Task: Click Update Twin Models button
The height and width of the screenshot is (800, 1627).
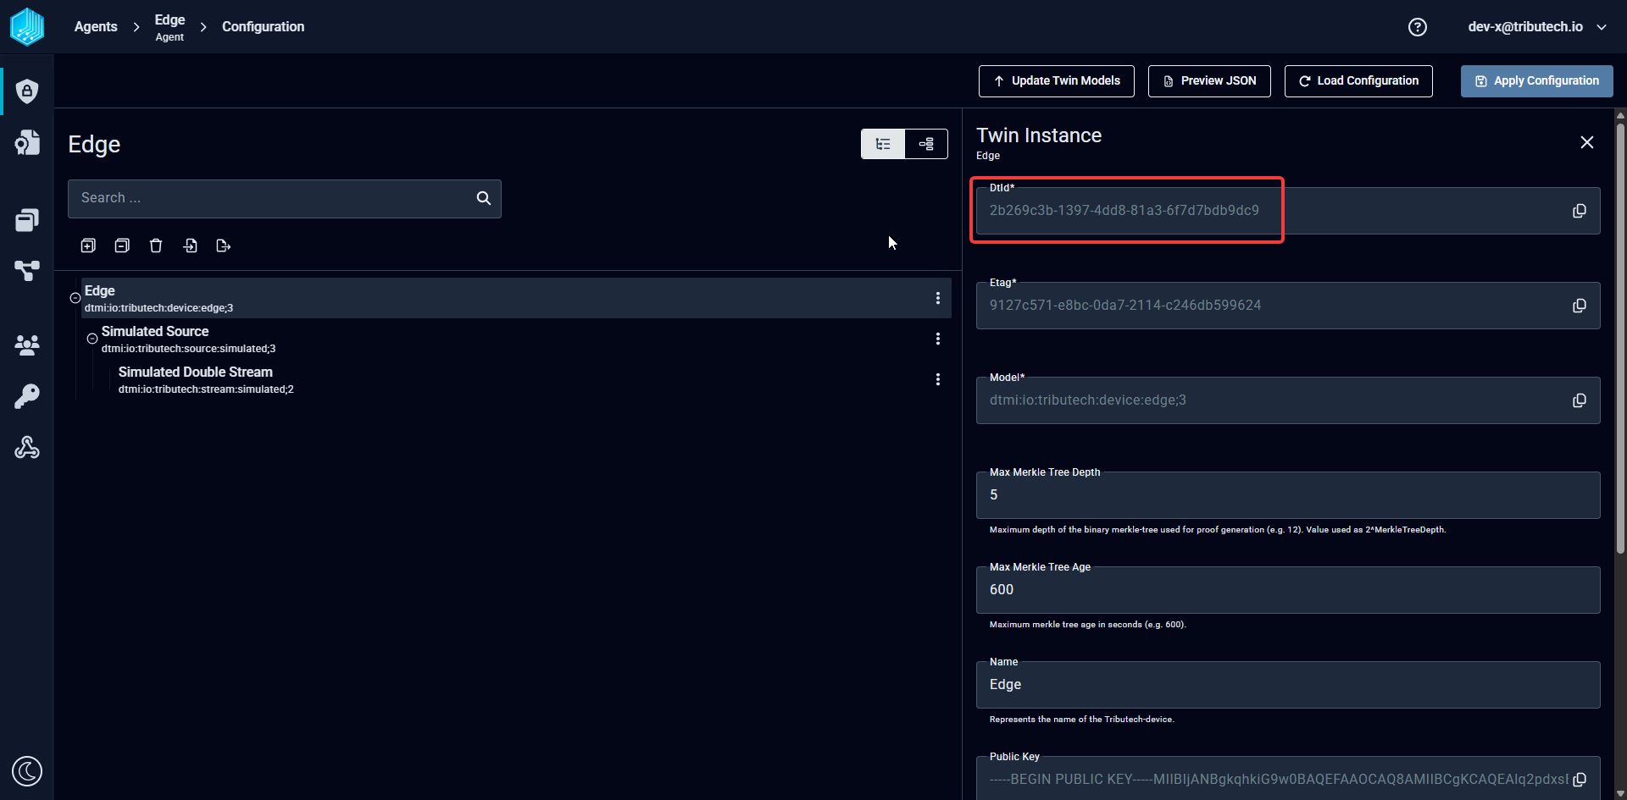Action: point(1057,81)
